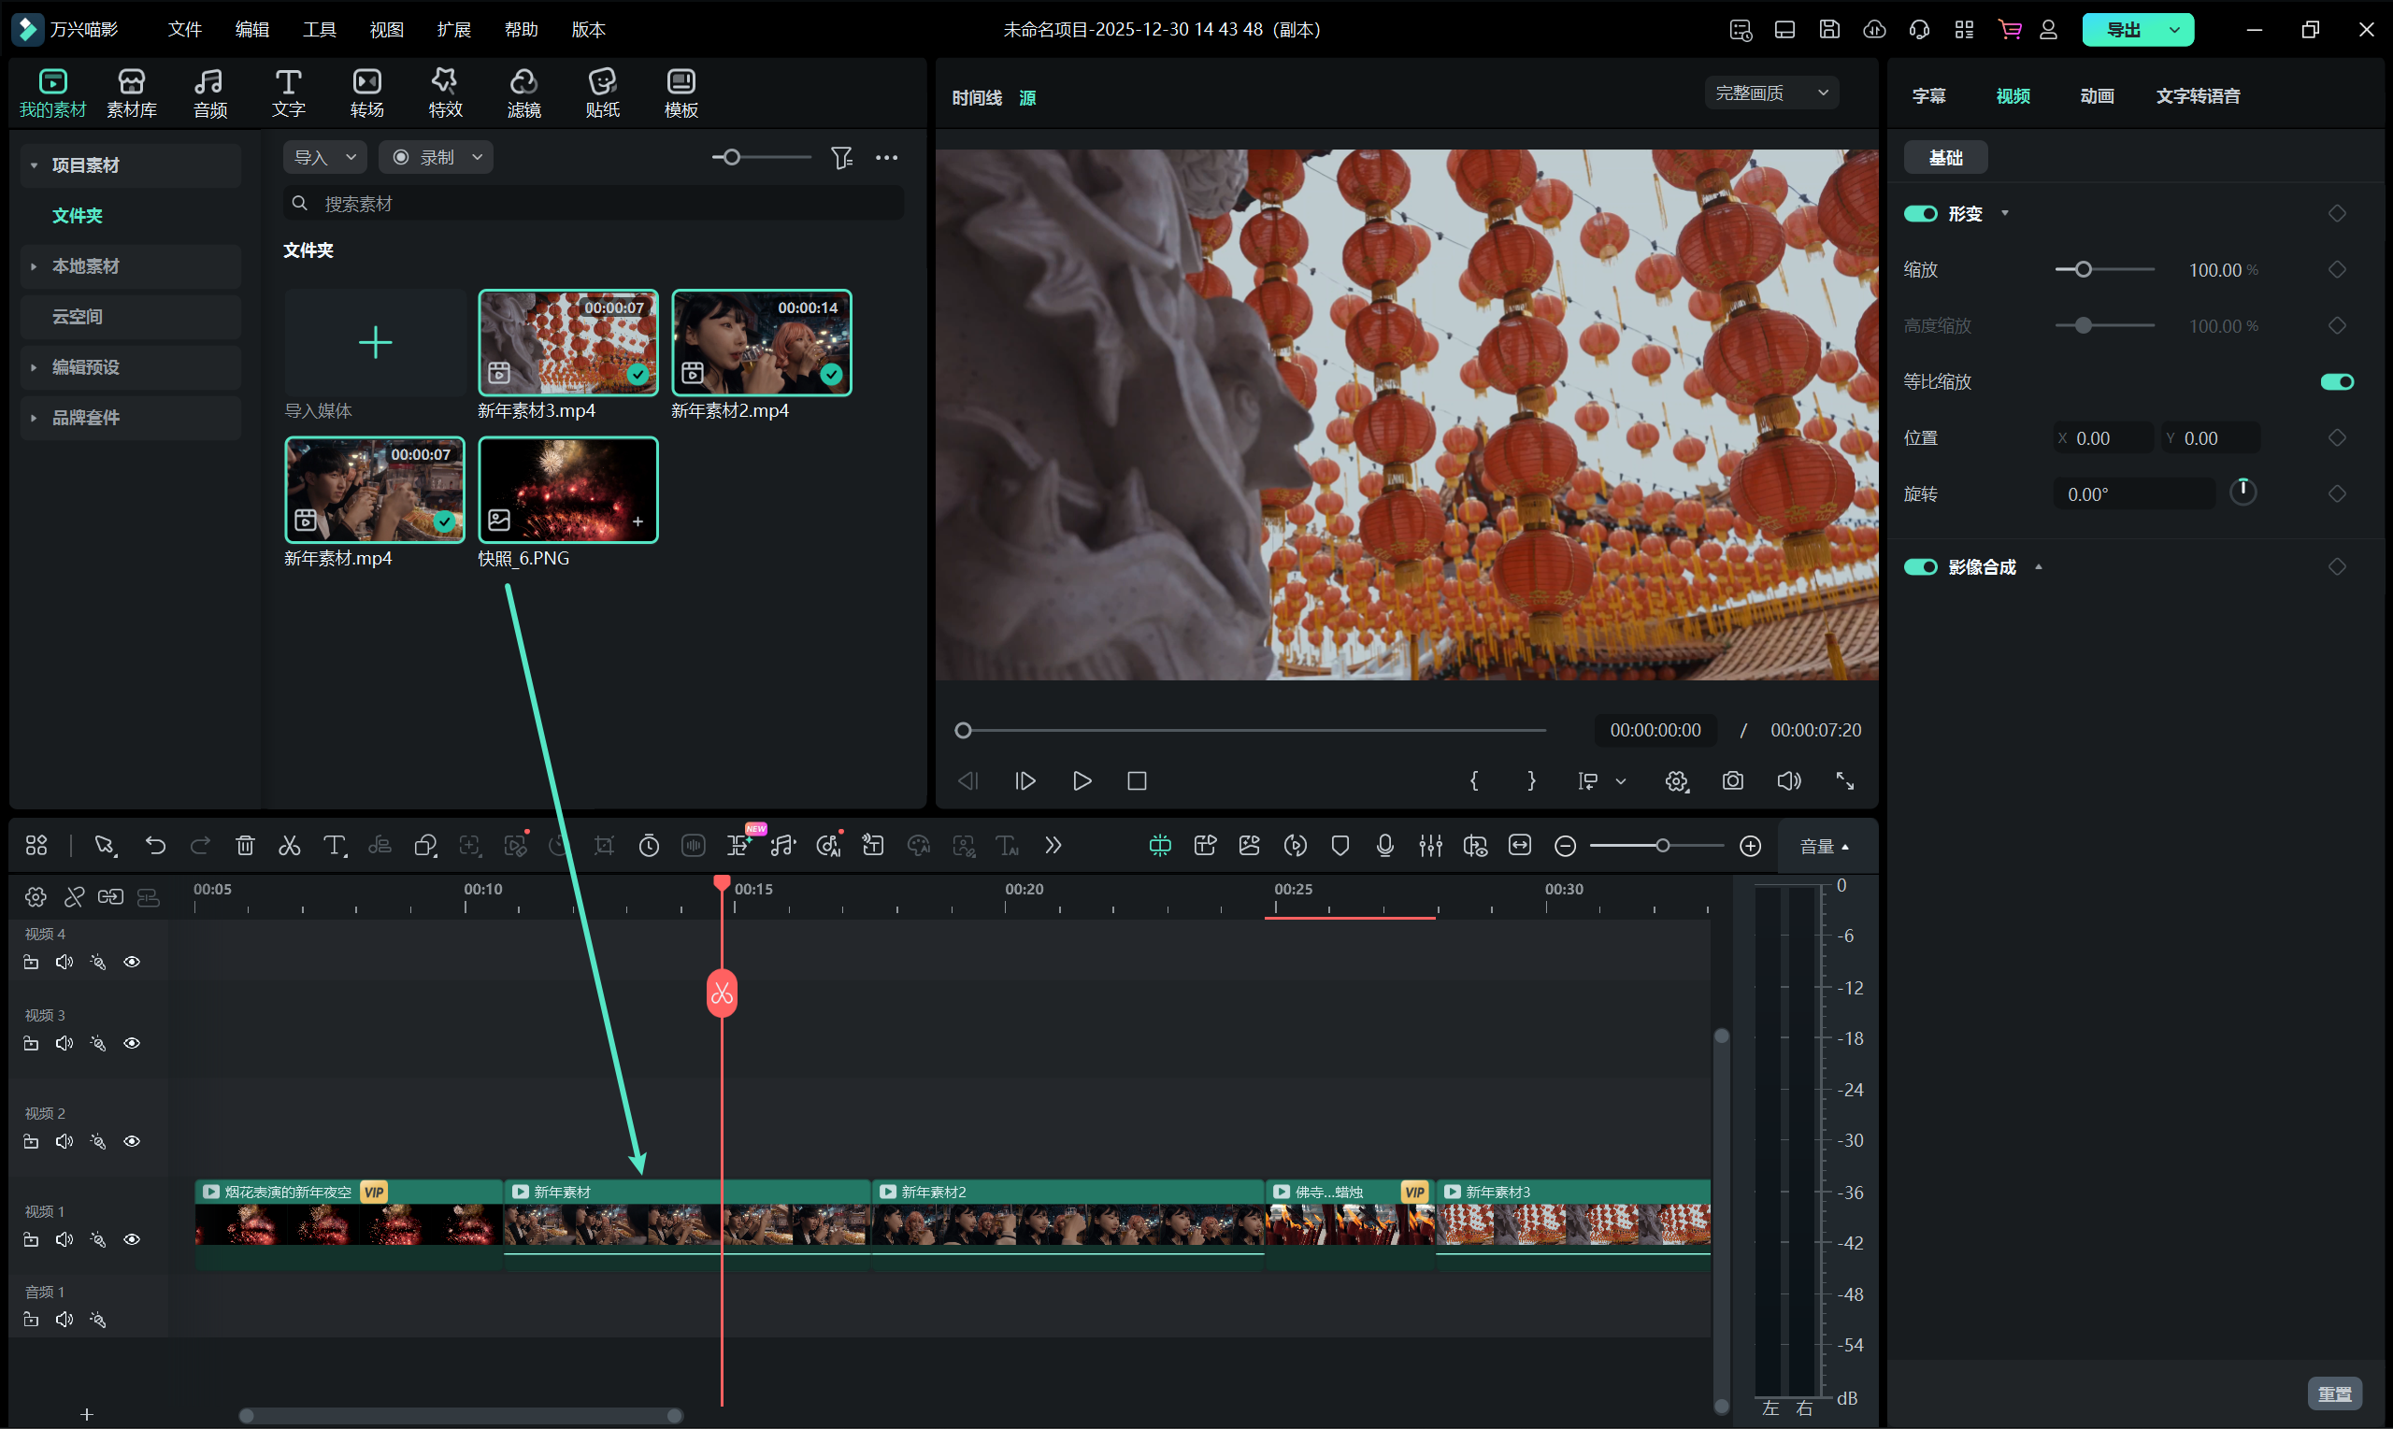Screen dimensions: 2393x1429
Task: Click the 缩放 scale slider handle
Action: tap(2083, 269)
